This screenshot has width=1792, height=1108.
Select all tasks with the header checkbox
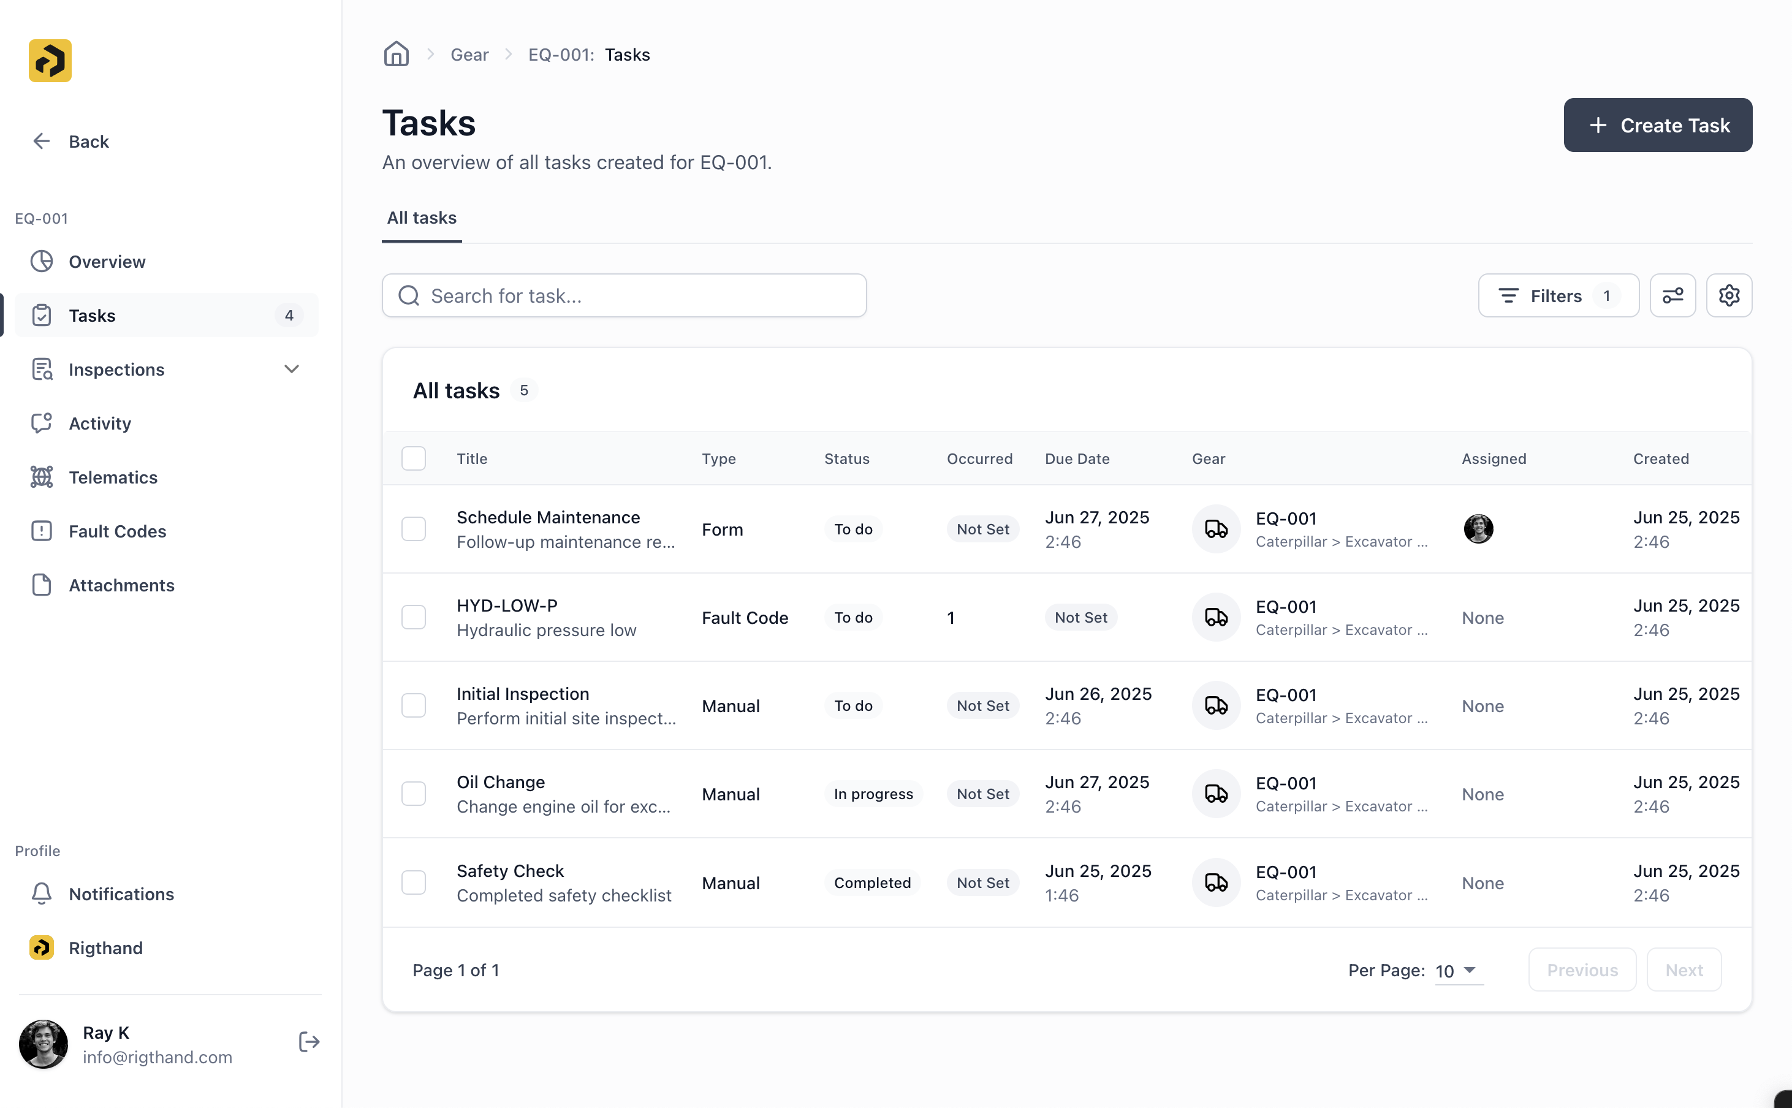click(414, 458)
